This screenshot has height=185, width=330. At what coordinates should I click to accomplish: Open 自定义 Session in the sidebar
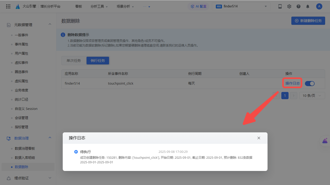click(x=26, y=109)
